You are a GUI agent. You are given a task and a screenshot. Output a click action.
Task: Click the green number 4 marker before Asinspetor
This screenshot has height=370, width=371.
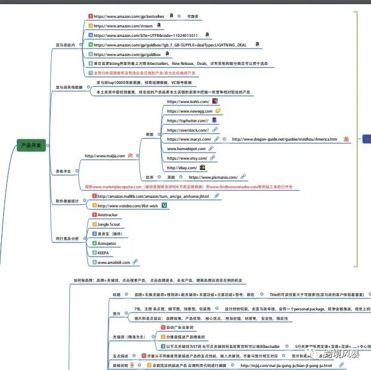coord(94,243)
